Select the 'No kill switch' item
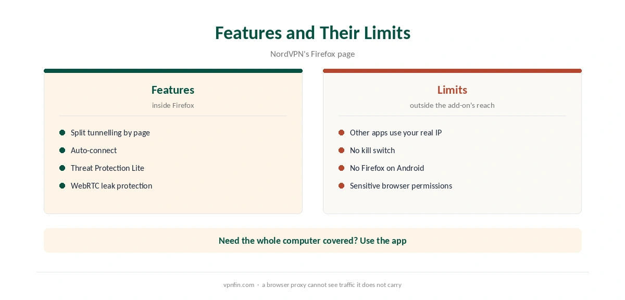This screenshot has width=625, height=300. 372,150
